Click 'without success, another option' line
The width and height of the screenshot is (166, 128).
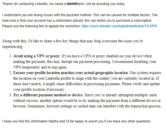[87, 101]
